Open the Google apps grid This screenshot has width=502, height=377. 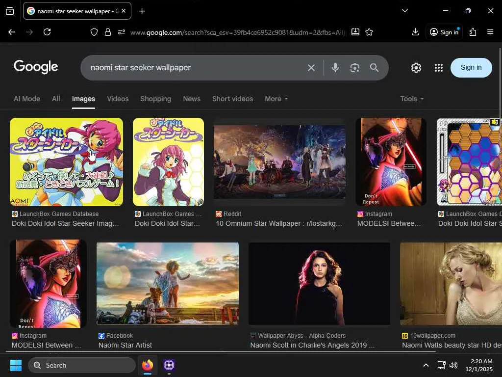[x=439, y=68]
